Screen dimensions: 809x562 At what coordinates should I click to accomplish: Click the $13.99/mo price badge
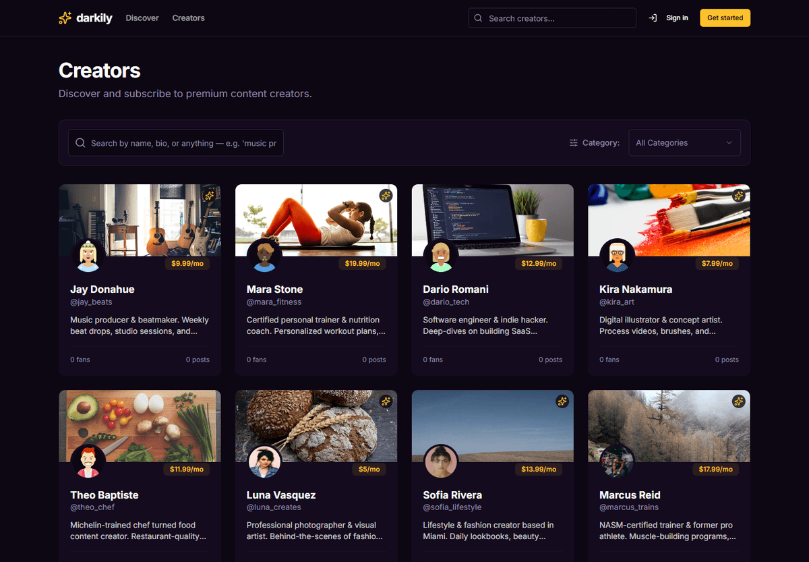[x=539, y=469]
